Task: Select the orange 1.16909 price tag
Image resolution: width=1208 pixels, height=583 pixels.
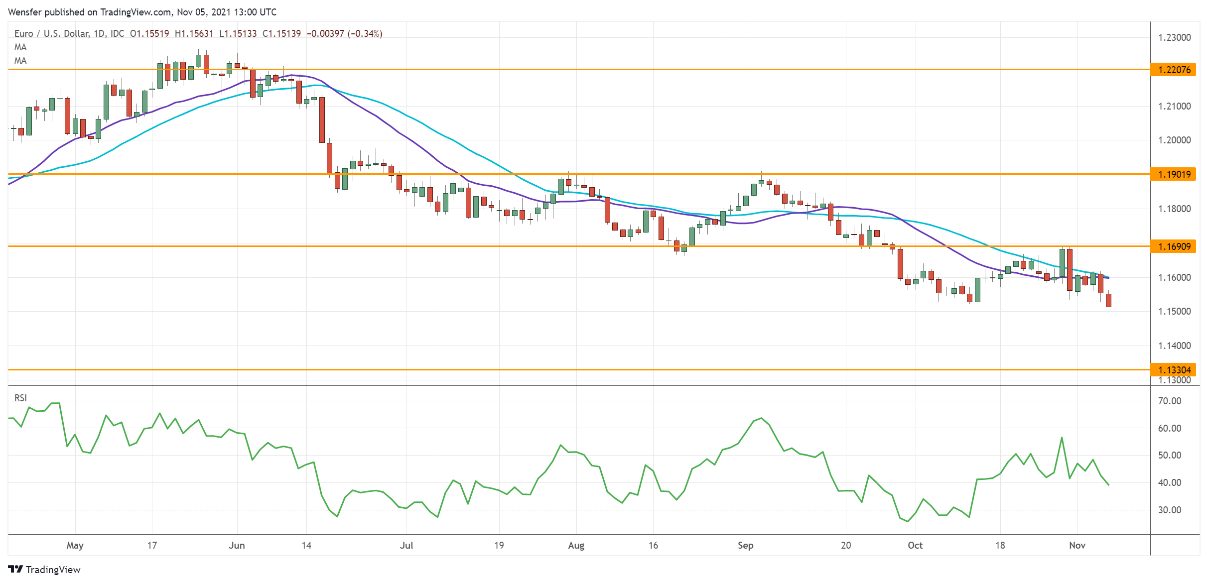Action: click(x=1174, y=246)
